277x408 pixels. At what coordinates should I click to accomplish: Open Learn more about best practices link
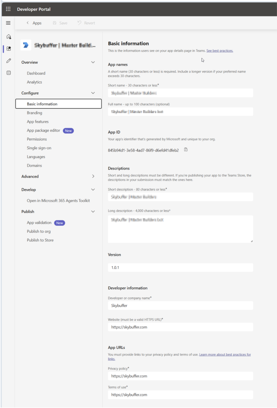(225, 355)
